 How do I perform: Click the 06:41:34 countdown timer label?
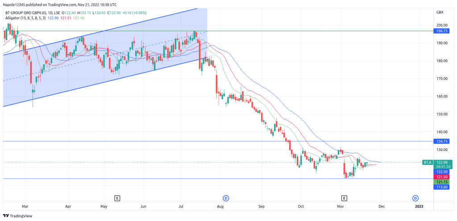[443, 167]
